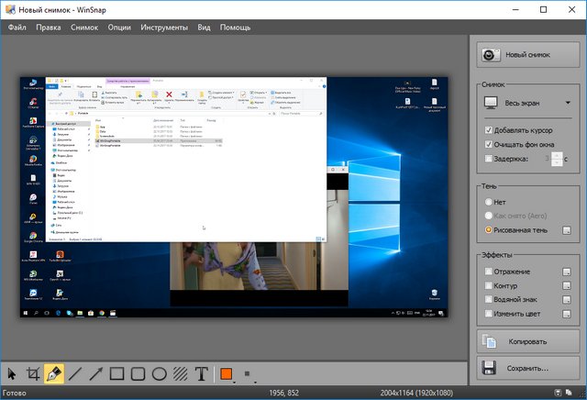Enable the 'Задержка' delay checkbox
The height and width of the screenshot is (400, 587).
tap(488, 159)
